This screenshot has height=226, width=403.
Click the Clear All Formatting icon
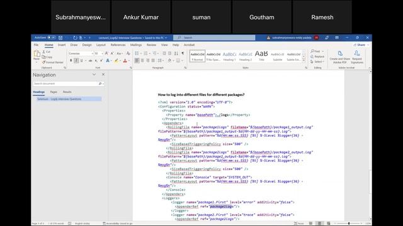click(128, 53)
